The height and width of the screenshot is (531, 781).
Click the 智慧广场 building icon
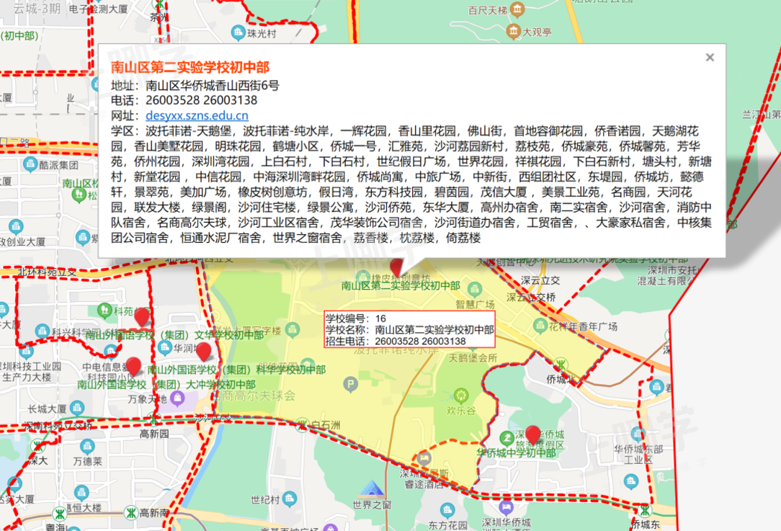pyautogui.click(x=475, y=288)
